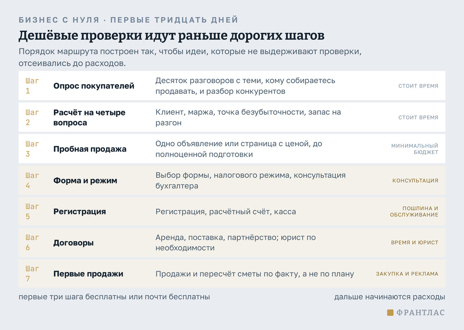The height and width of the screenshot is (330, 464).
Task: Click the 'Регистрация' step title in bold
Action: coord(80,212)
